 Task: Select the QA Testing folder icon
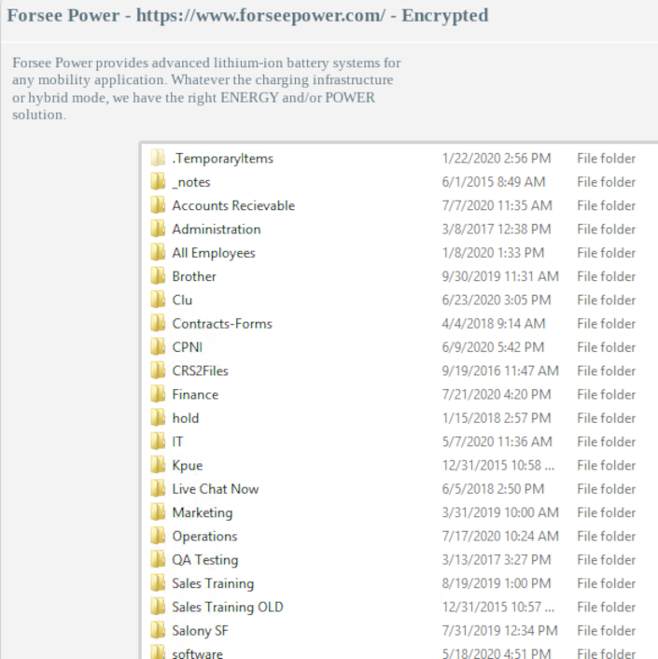158,560
